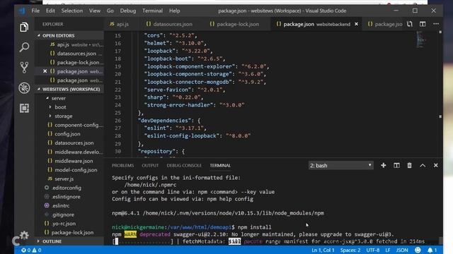453x254 pixels.
Task: Open .eslintrc file in explorer
Action: 69,205
